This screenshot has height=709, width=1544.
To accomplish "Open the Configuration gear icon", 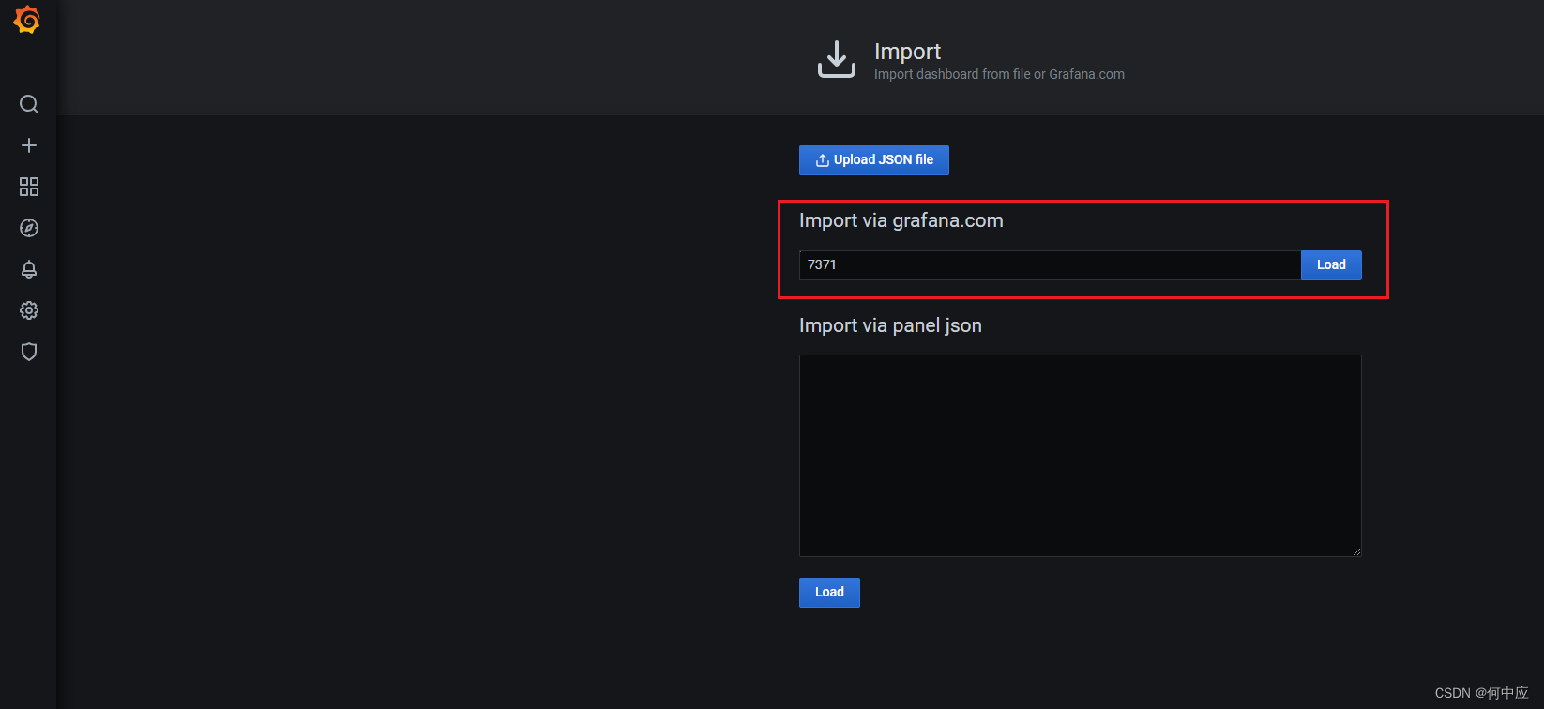I will click(29, 310).
